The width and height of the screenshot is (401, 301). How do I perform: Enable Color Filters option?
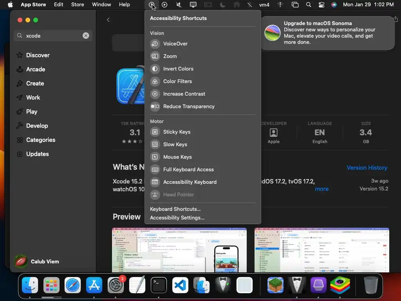click(202, 82)
